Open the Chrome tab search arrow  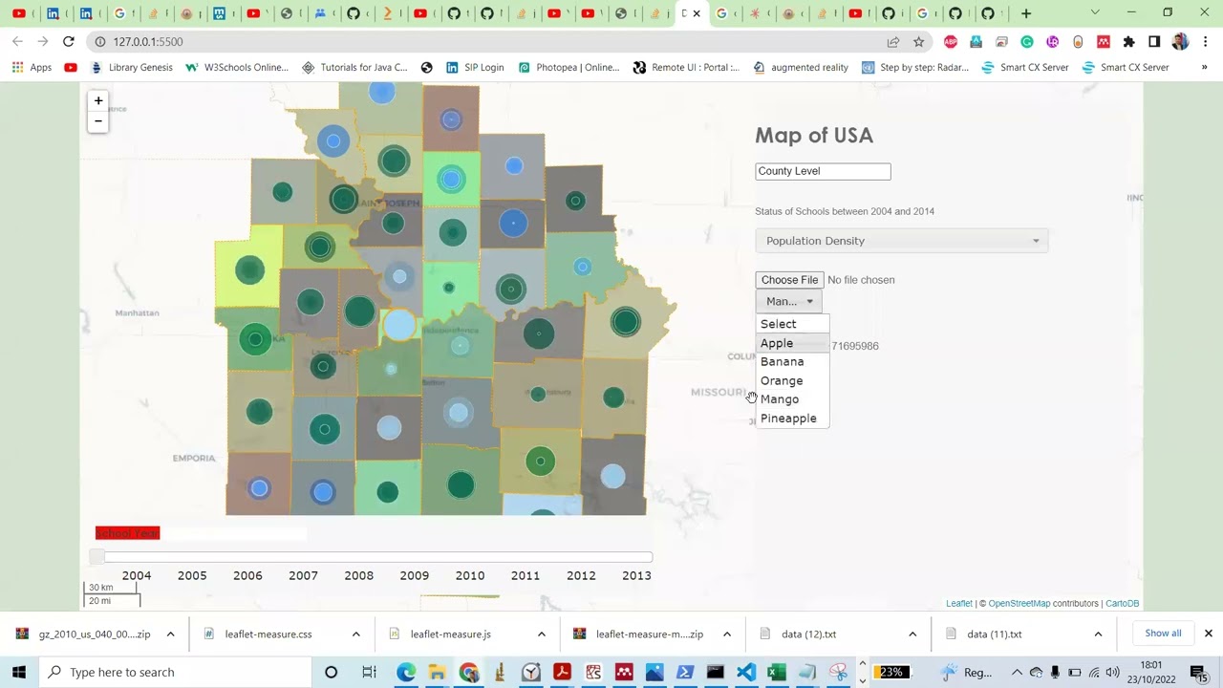click(x=1095, y=13)
